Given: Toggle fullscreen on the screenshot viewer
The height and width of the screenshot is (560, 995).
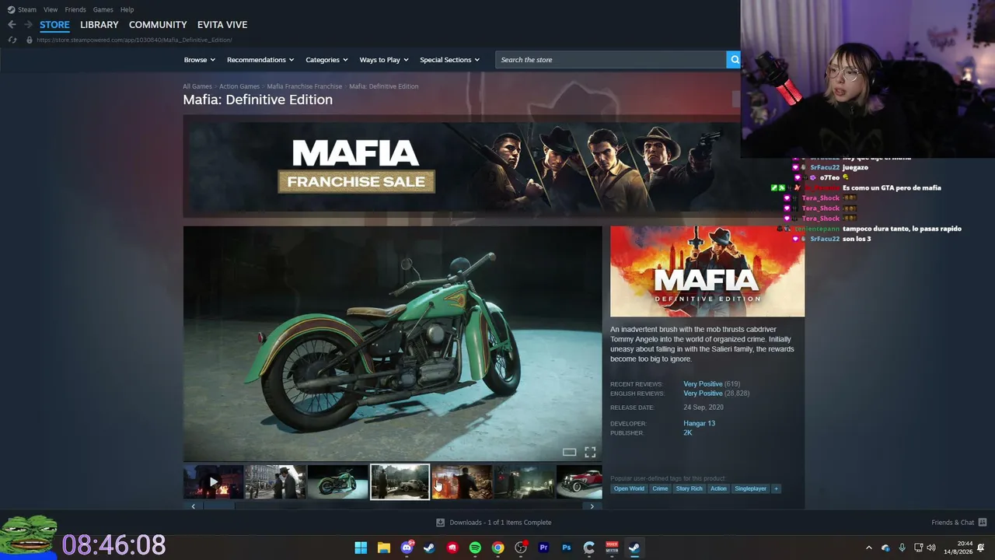Looking at the screenshot, I should pyautogui.click(x=590, y=452).
